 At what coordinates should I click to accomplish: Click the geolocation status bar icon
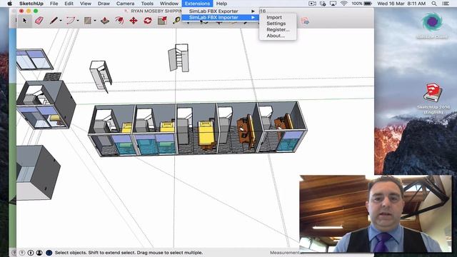coord(22,253)
